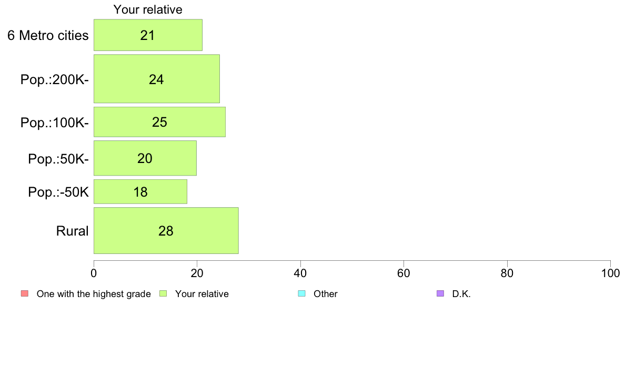Screen dimensions: 625x387
Task: Select the Pop.:200K- bar showing 24
Action: tap(157, 79)
